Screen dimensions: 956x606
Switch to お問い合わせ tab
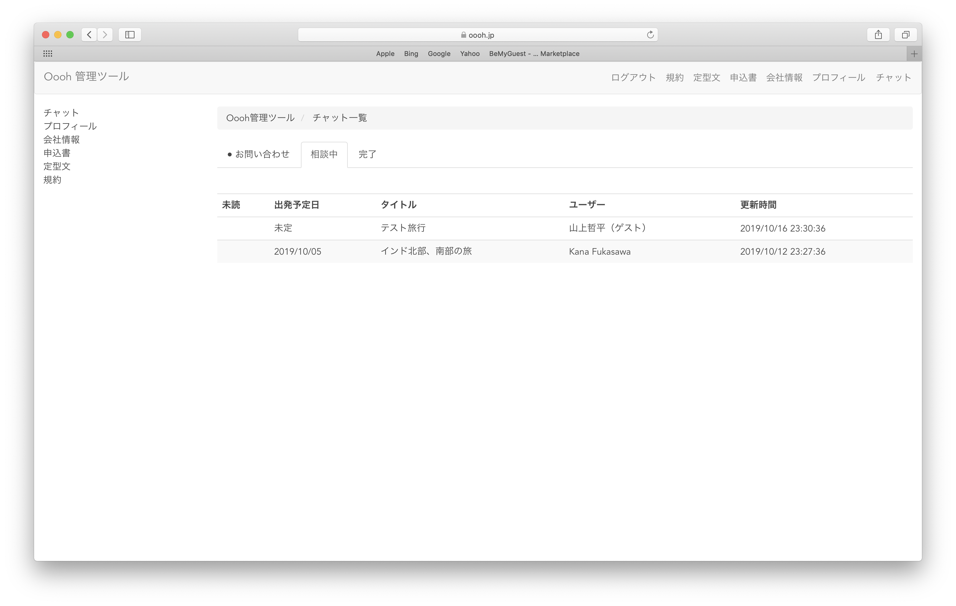pyautogui.click(x=259, y=154)
